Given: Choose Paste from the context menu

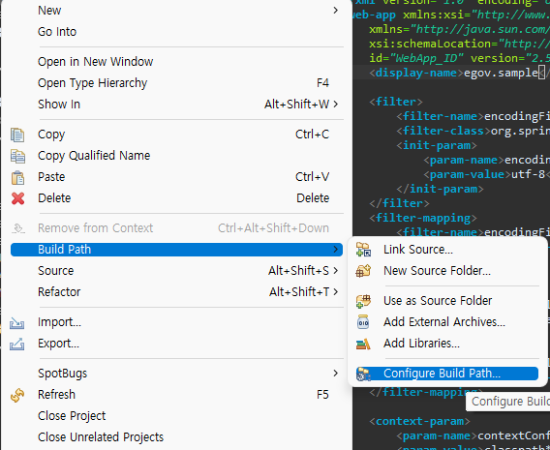Looking at the screenshot, I should [176, 177].
